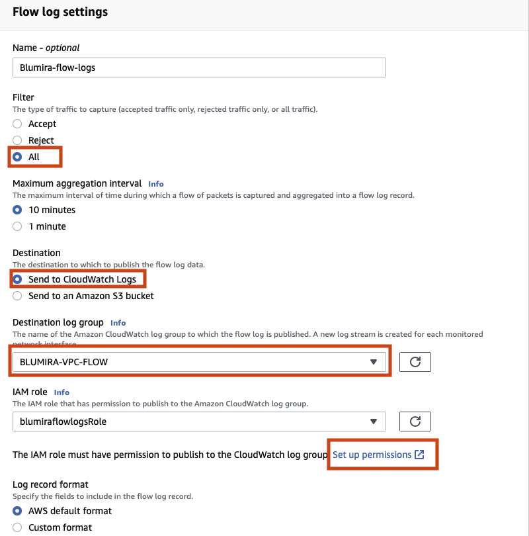Select Send to an Amazon S3 bucket
This screenshot has height=536, width=529.
(17, 296)
